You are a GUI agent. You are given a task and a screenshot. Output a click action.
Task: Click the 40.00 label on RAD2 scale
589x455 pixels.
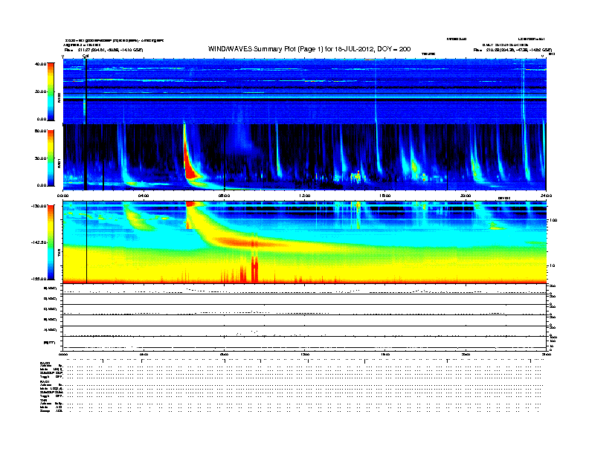point(40,64)
